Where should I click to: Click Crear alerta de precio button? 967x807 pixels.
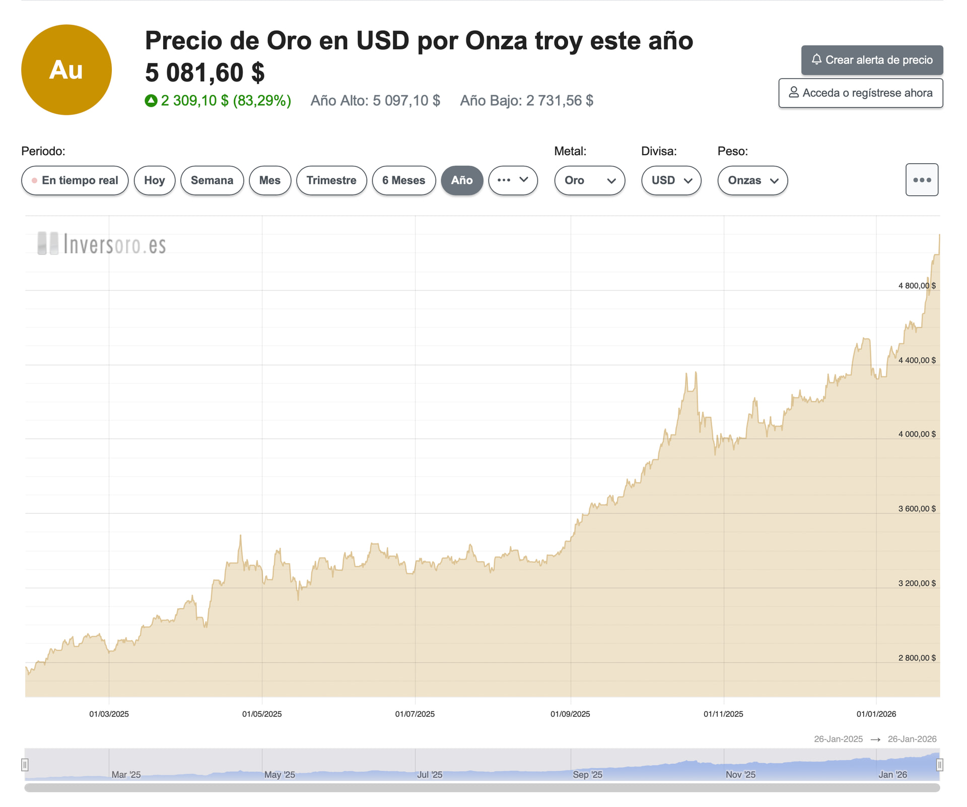(x=872, y=60)
